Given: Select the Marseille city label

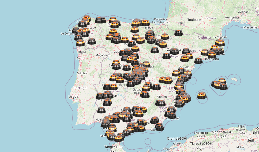Looking at the screenshot, I should [250, 27].
